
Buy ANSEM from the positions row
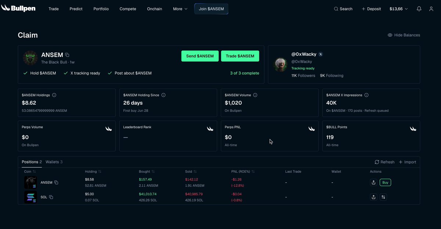click(x=385, y=182)
